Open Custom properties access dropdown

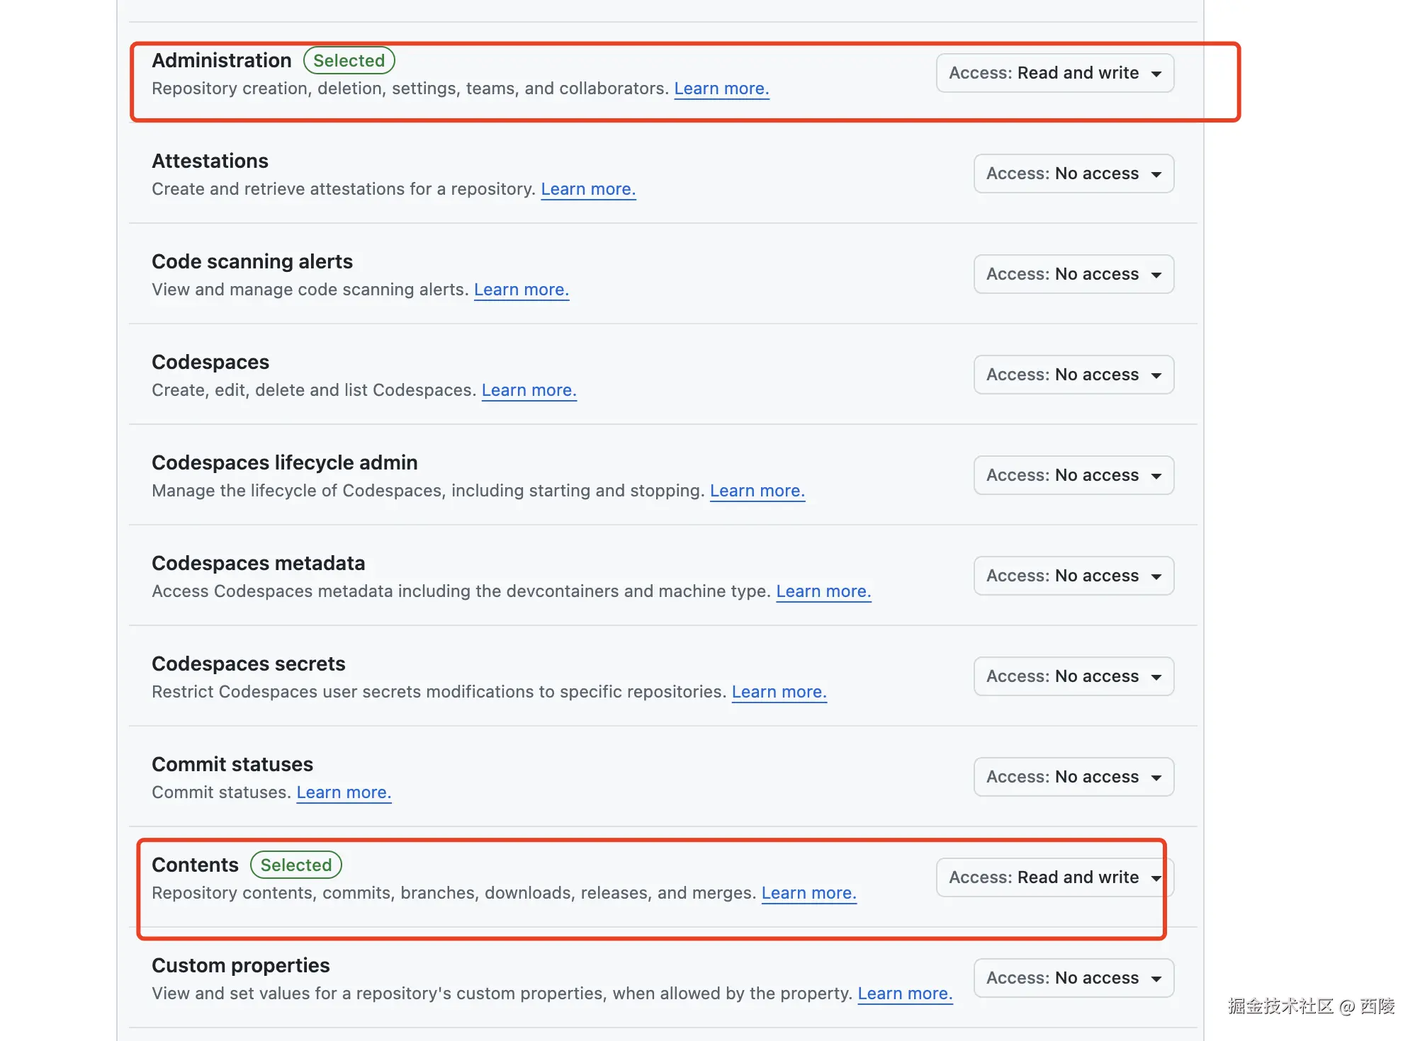click(1073, 978)
